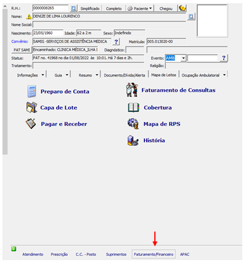The height and width of the screenshot is (262, 246).
Task: Click the Cobertura book icon
Action: [134, 108]
